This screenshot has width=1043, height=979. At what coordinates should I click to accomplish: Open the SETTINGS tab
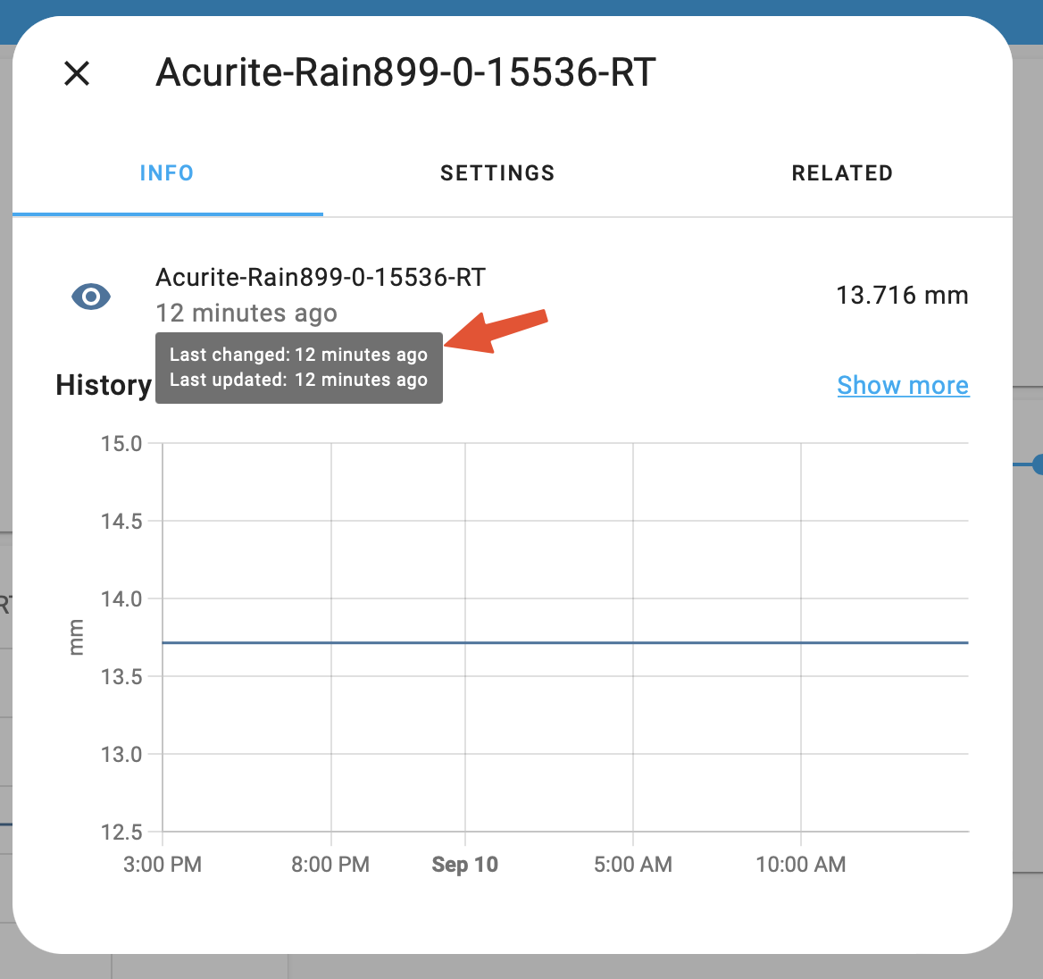(x=497, y=173)
